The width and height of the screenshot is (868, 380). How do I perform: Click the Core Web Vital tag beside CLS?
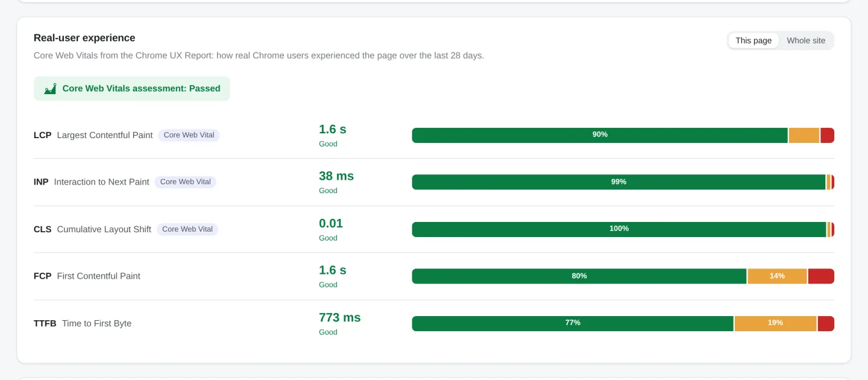[x=187, y=229]
